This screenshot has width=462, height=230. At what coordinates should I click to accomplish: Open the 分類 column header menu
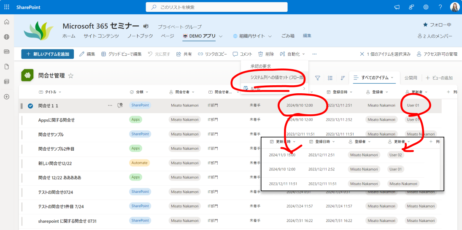coord(139,92)
